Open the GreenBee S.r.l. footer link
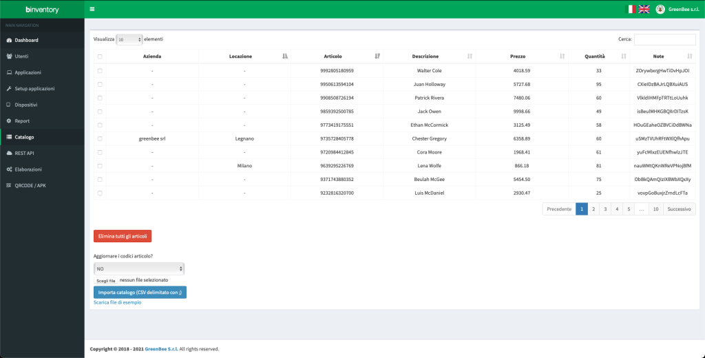This screenshot has height=358, width=705. 161,349
